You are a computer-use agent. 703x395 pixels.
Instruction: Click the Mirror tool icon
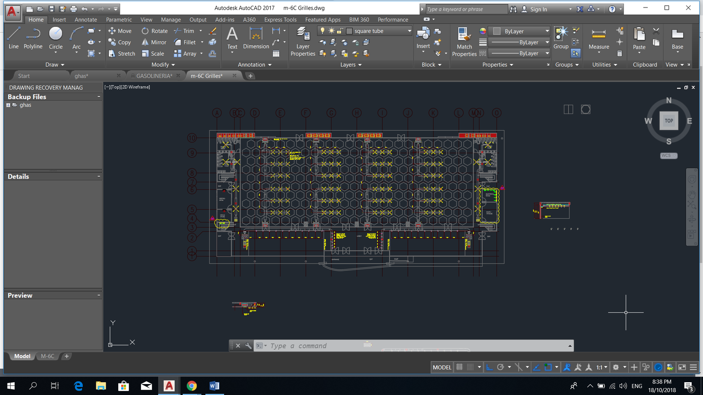tap(145, 43)
